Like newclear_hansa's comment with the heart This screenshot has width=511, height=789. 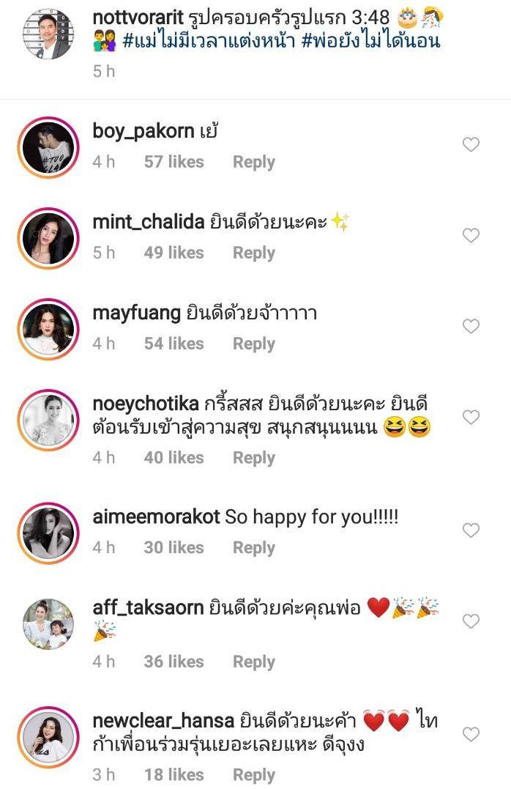click(x=471, y=735)
